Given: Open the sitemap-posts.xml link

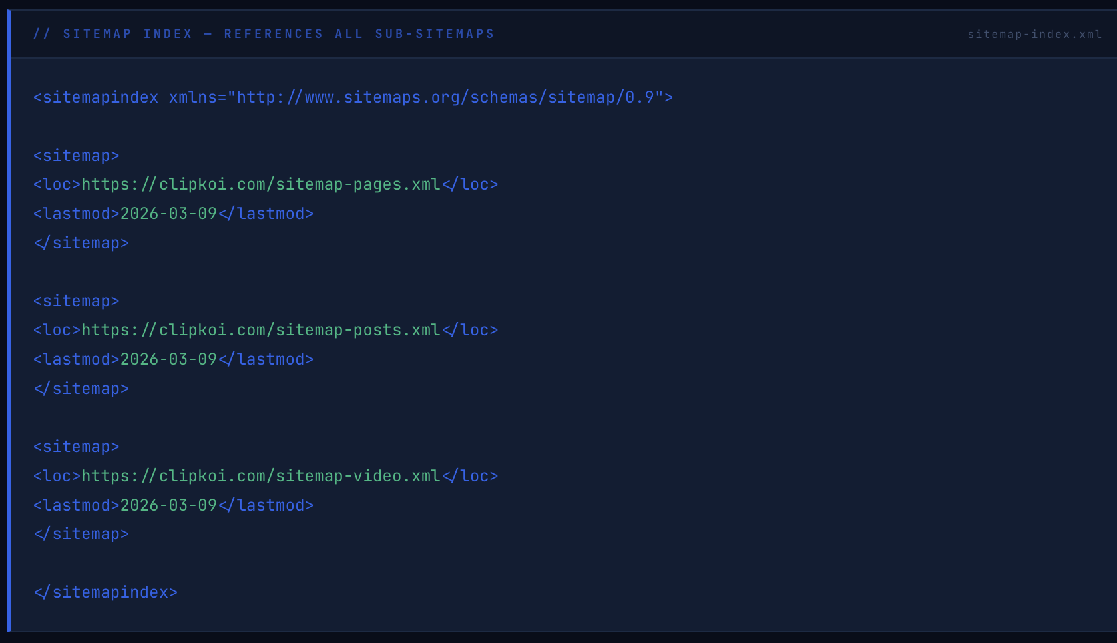Looking at the screenshot, I should click(x=260, y=329).
